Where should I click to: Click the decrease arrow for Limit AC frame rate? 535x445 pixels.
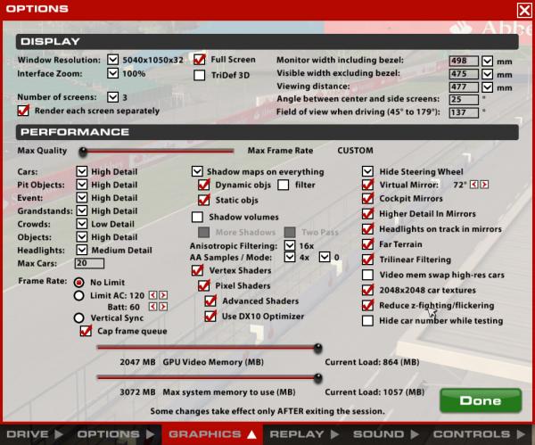pyautogui.click(x=153, y=294)
